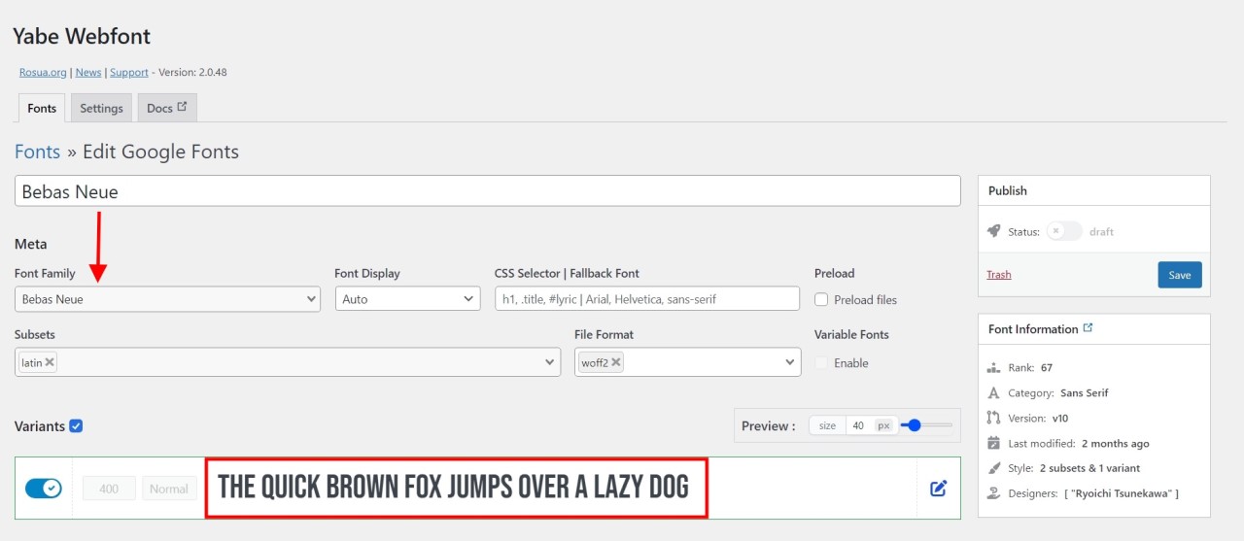Click the Style brush icon
Viewport: 1244px width, 541px height.
coord(993,468)
